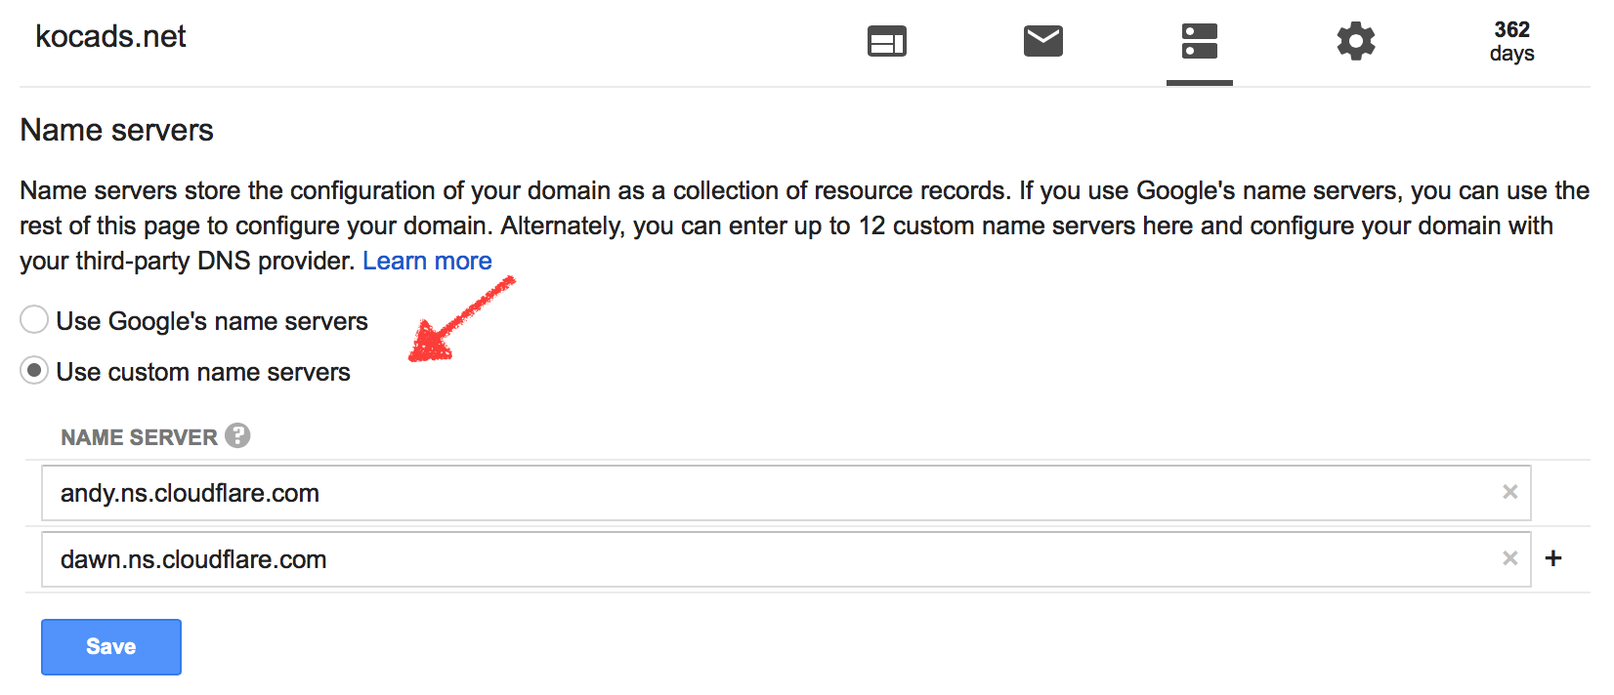Open the Email forwarding envelope icon

[x=1043, y=41]
